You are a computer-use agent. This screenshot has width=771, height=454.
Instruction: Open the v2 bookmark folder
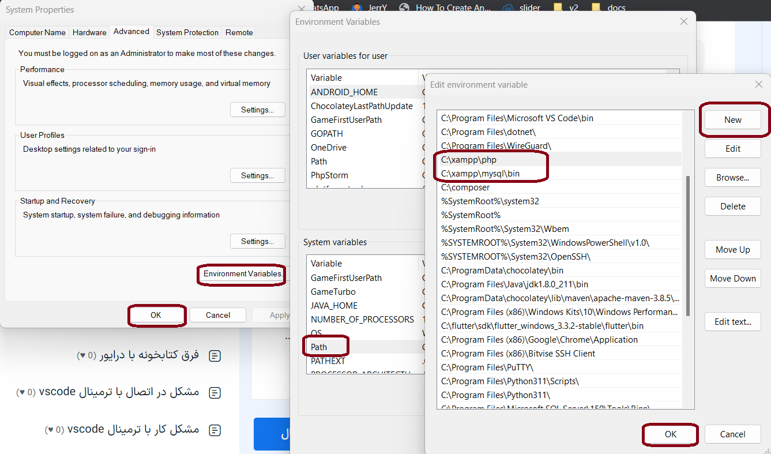(566, 7)
